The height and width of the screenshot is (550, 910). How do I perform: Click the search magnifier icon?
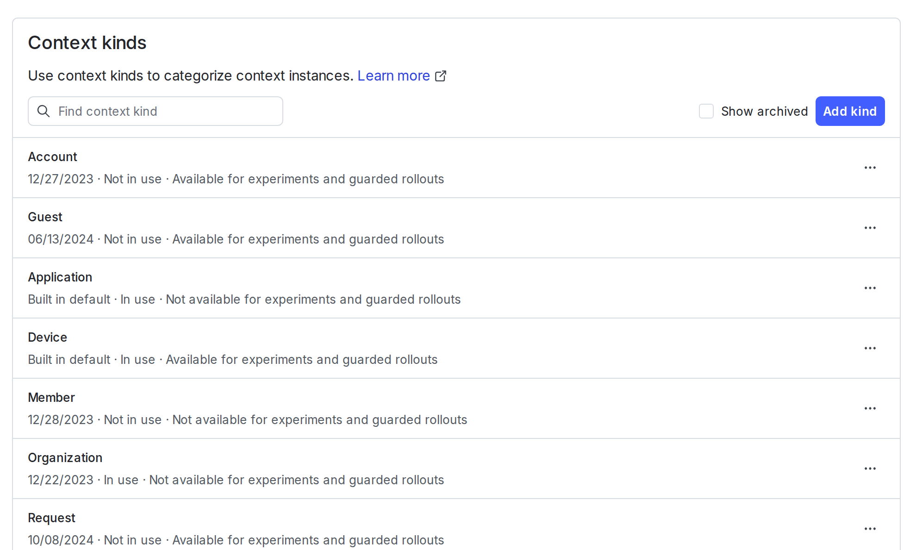coord(44,111)
